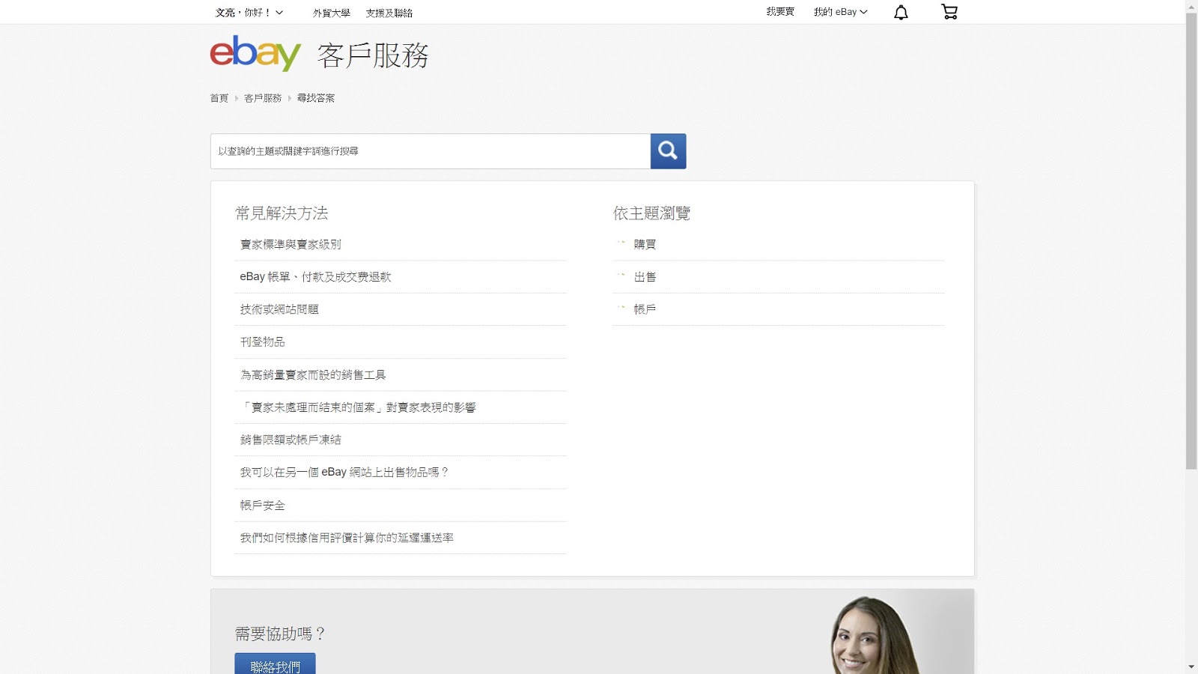
Task: Open eBay 帳單、付款及成交費退款 article
Action: pos(315,276)
